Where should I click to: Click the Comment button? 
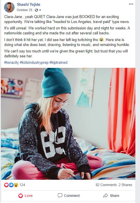[69, 195]
